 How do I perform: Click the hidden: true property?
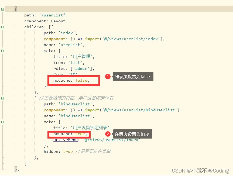(x=58, y=151)
